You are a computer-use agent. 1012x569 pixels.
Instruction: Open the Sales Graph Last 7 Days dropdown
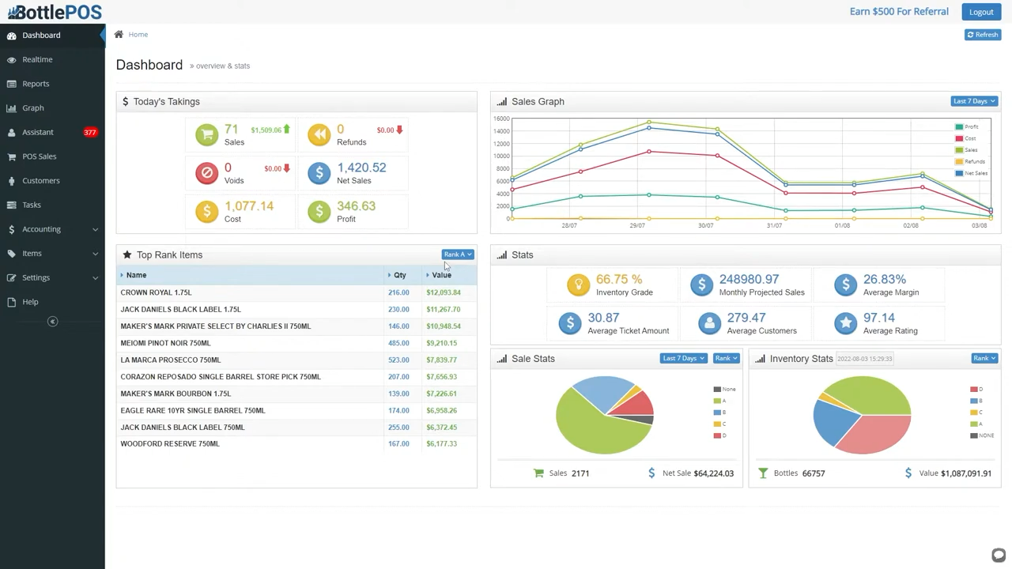[x=974, y=101]
